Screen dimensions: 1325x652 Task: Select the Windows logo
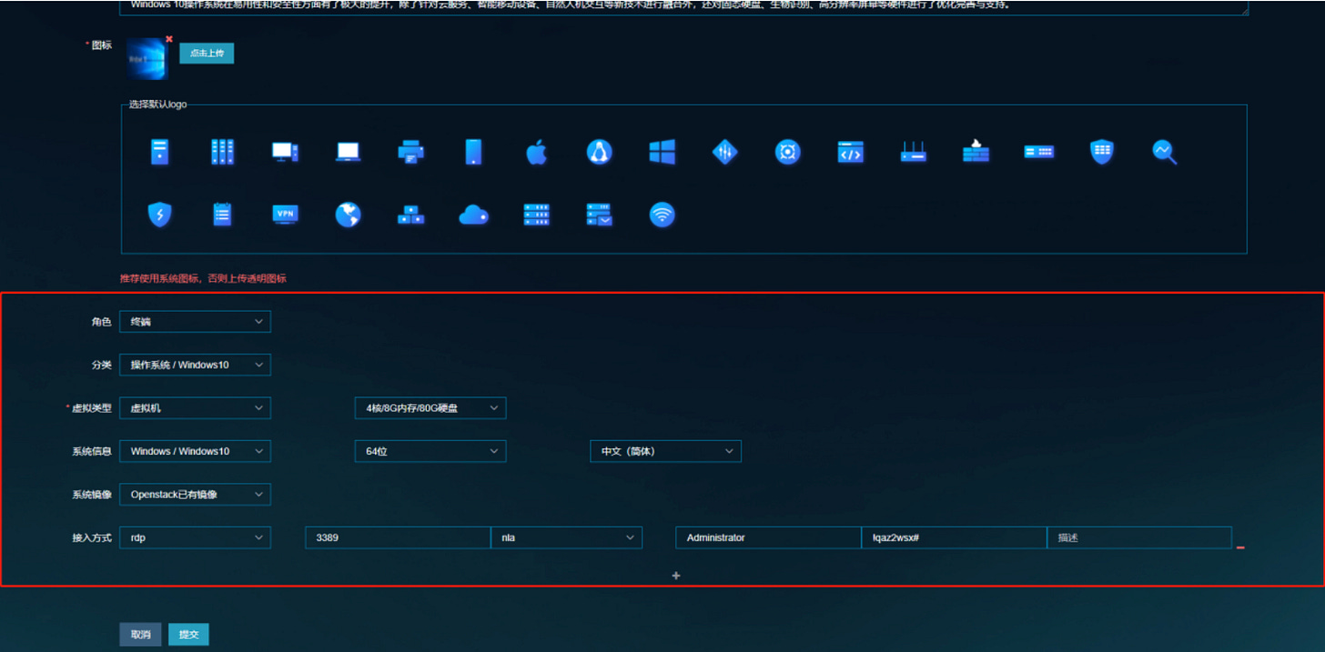pos(662,152)
